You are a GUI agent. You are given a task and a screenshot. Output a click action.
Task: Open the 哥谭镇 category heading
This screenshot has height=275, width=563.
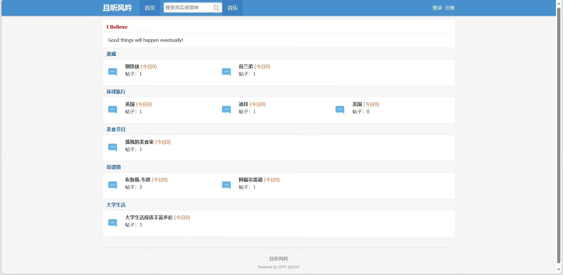pos(113,167)
